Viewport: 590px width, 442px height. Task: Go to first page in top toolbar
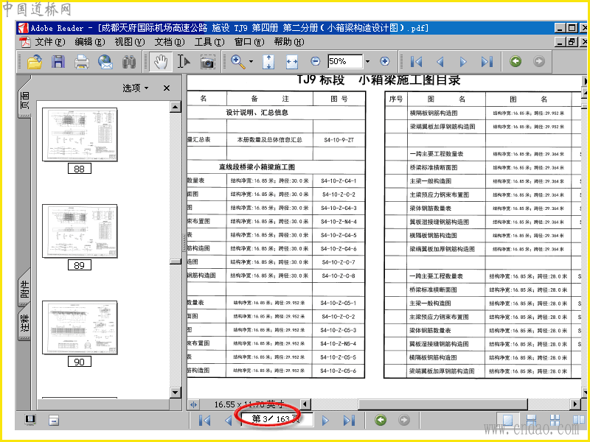click(416, 62)
